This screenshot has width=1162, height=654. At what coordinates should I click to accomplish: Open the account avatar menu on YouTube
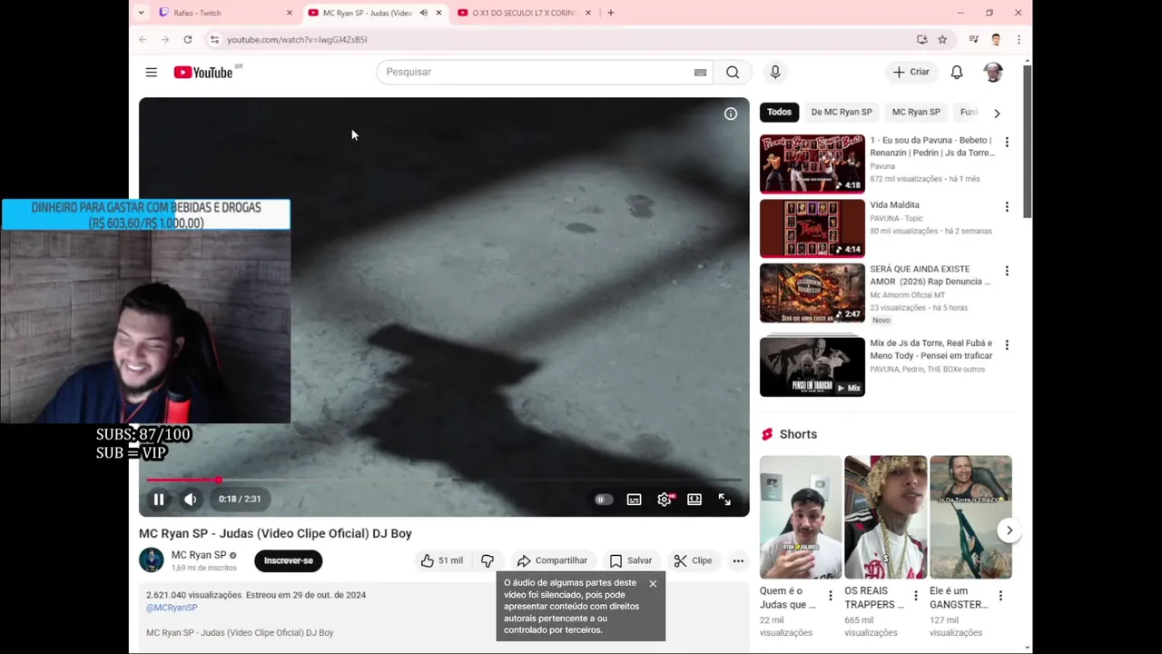[993, 72]
